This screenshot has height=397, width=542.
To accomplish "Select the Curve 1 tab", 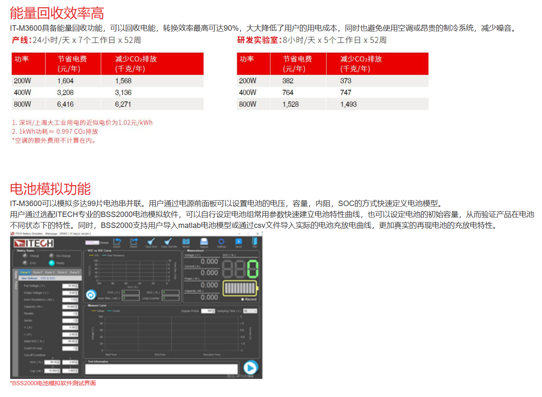I will pos(25,272).
